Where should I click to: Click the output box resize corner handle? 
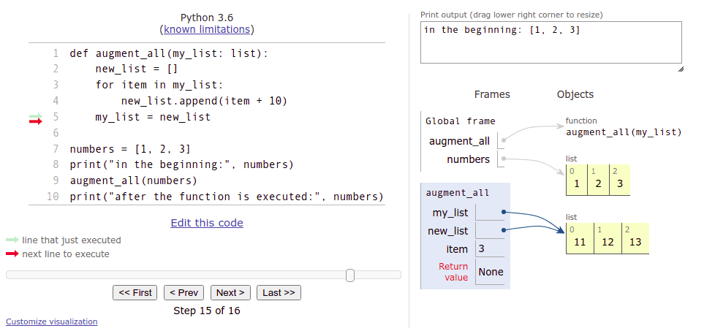point(680,69)
